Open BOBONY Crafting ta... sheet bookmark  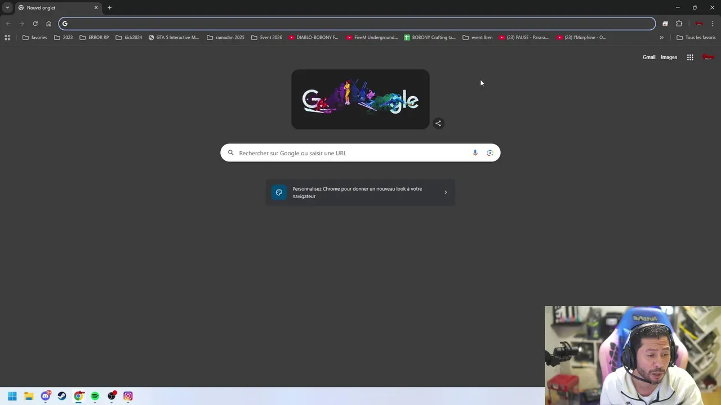point(430,38)
